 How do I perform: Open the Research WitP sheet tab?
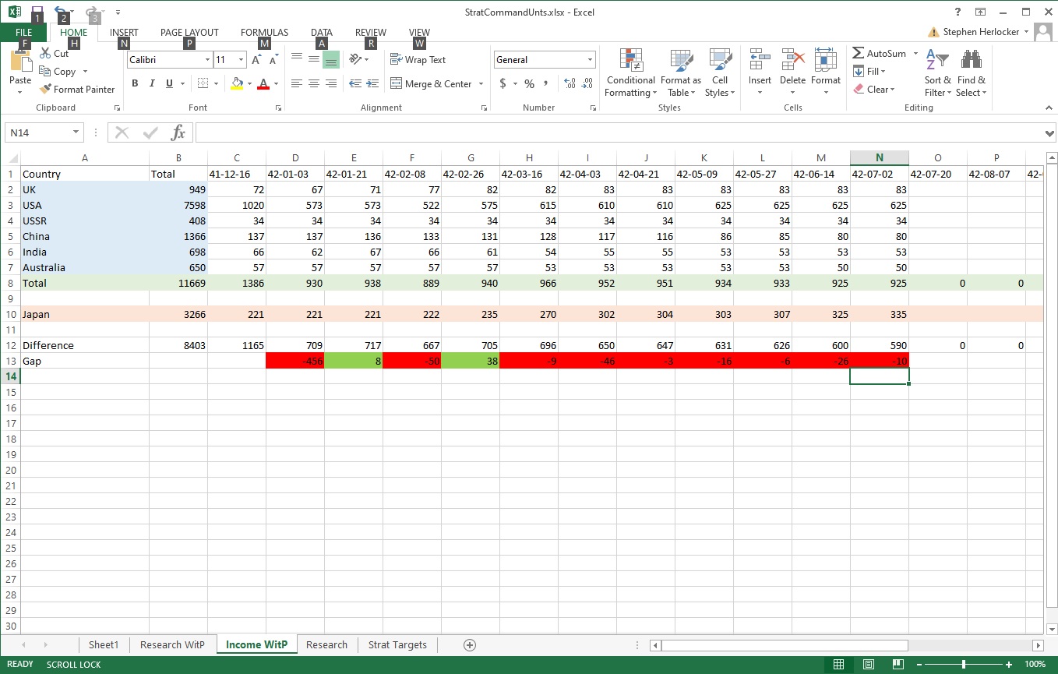point(172,644)
